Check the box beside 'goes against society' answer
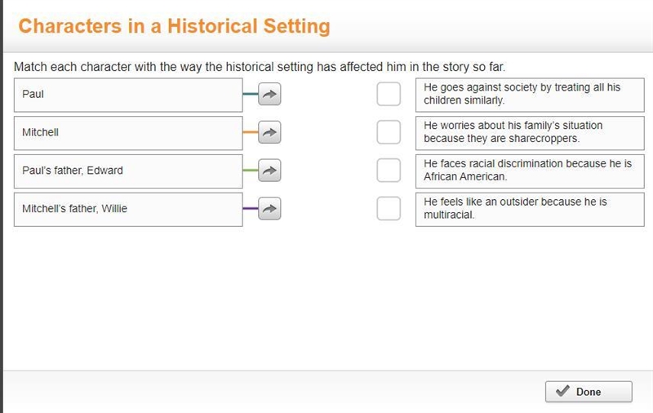653x413 pixels. click(x=389, y=94)
